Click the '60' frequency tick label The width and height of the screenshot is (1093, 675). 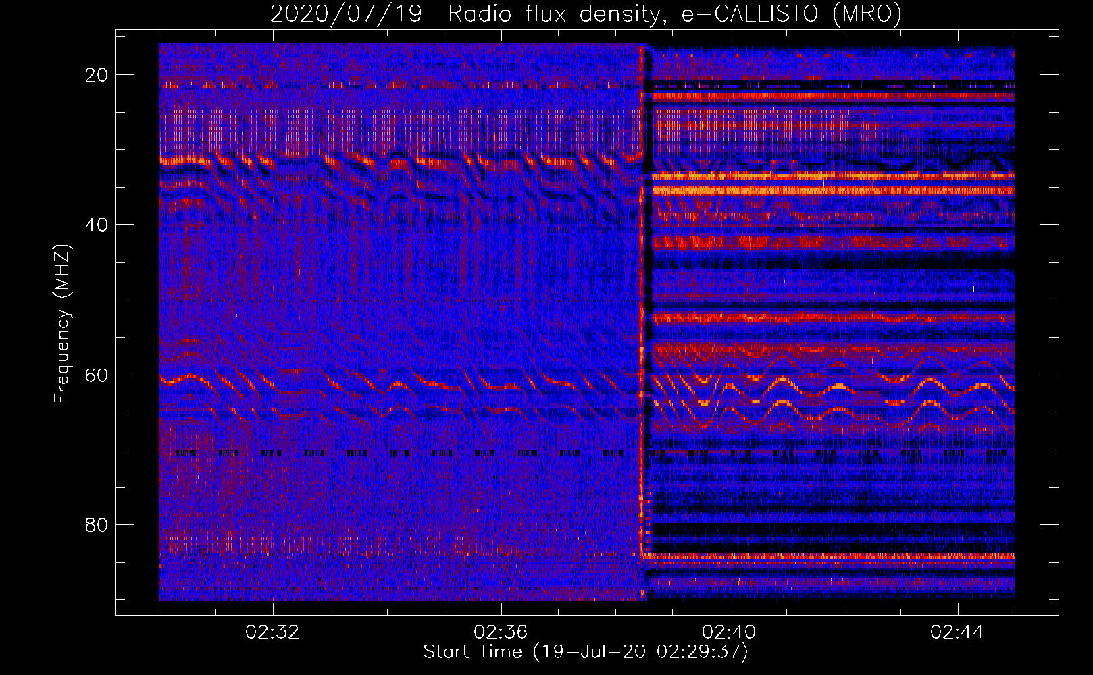click(x=97, y=375)
